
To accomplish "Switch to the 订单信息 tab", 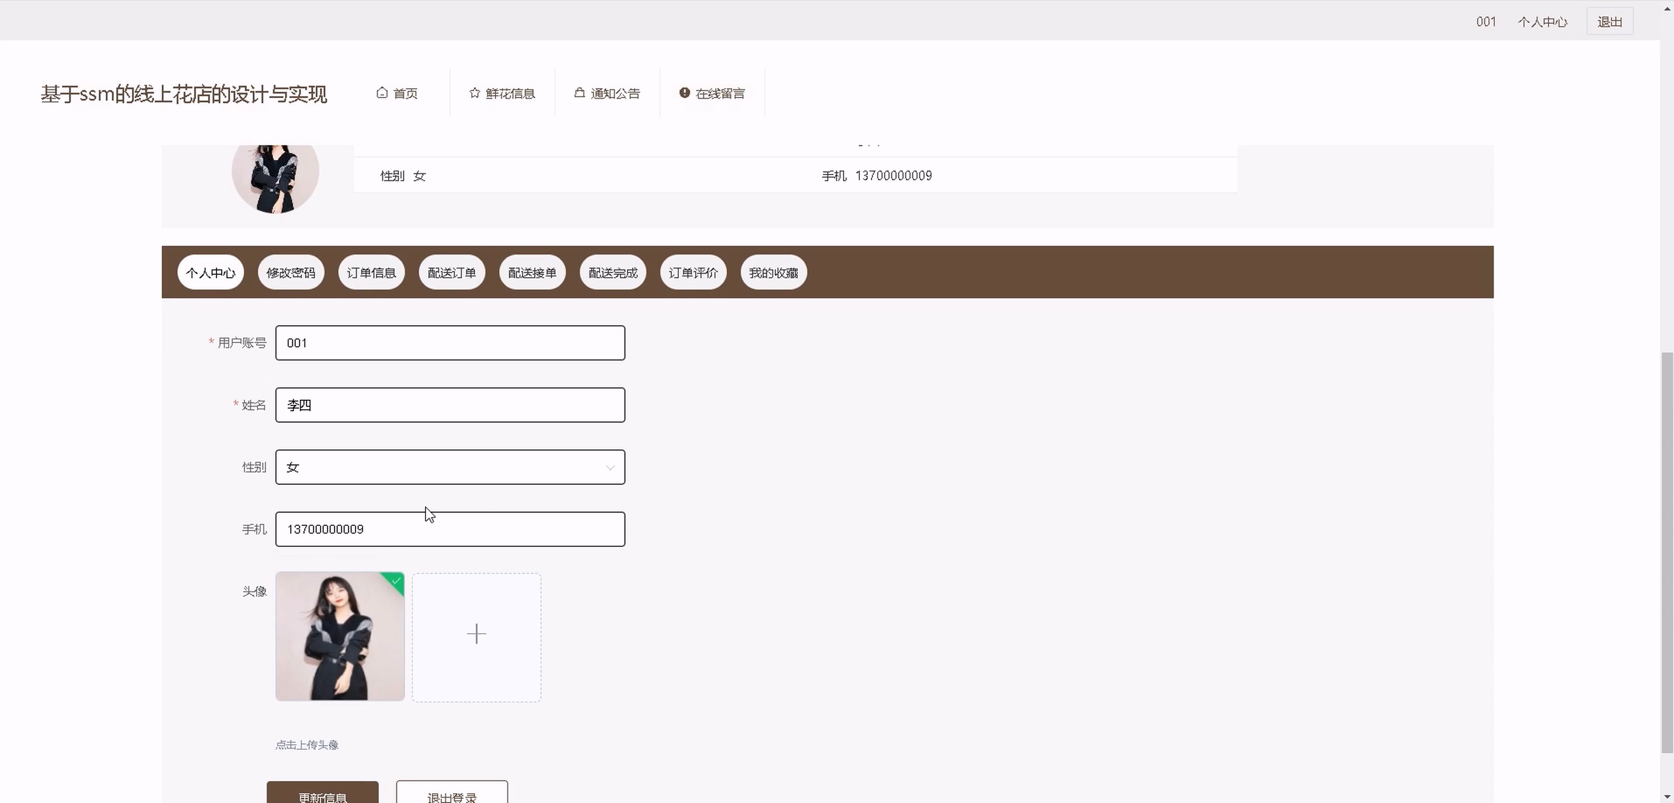I will [371, 273].
